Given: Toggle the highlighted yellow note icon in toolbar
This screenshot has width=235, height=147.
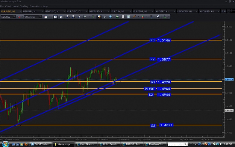Looking at the screenshot, I should 99,17.
